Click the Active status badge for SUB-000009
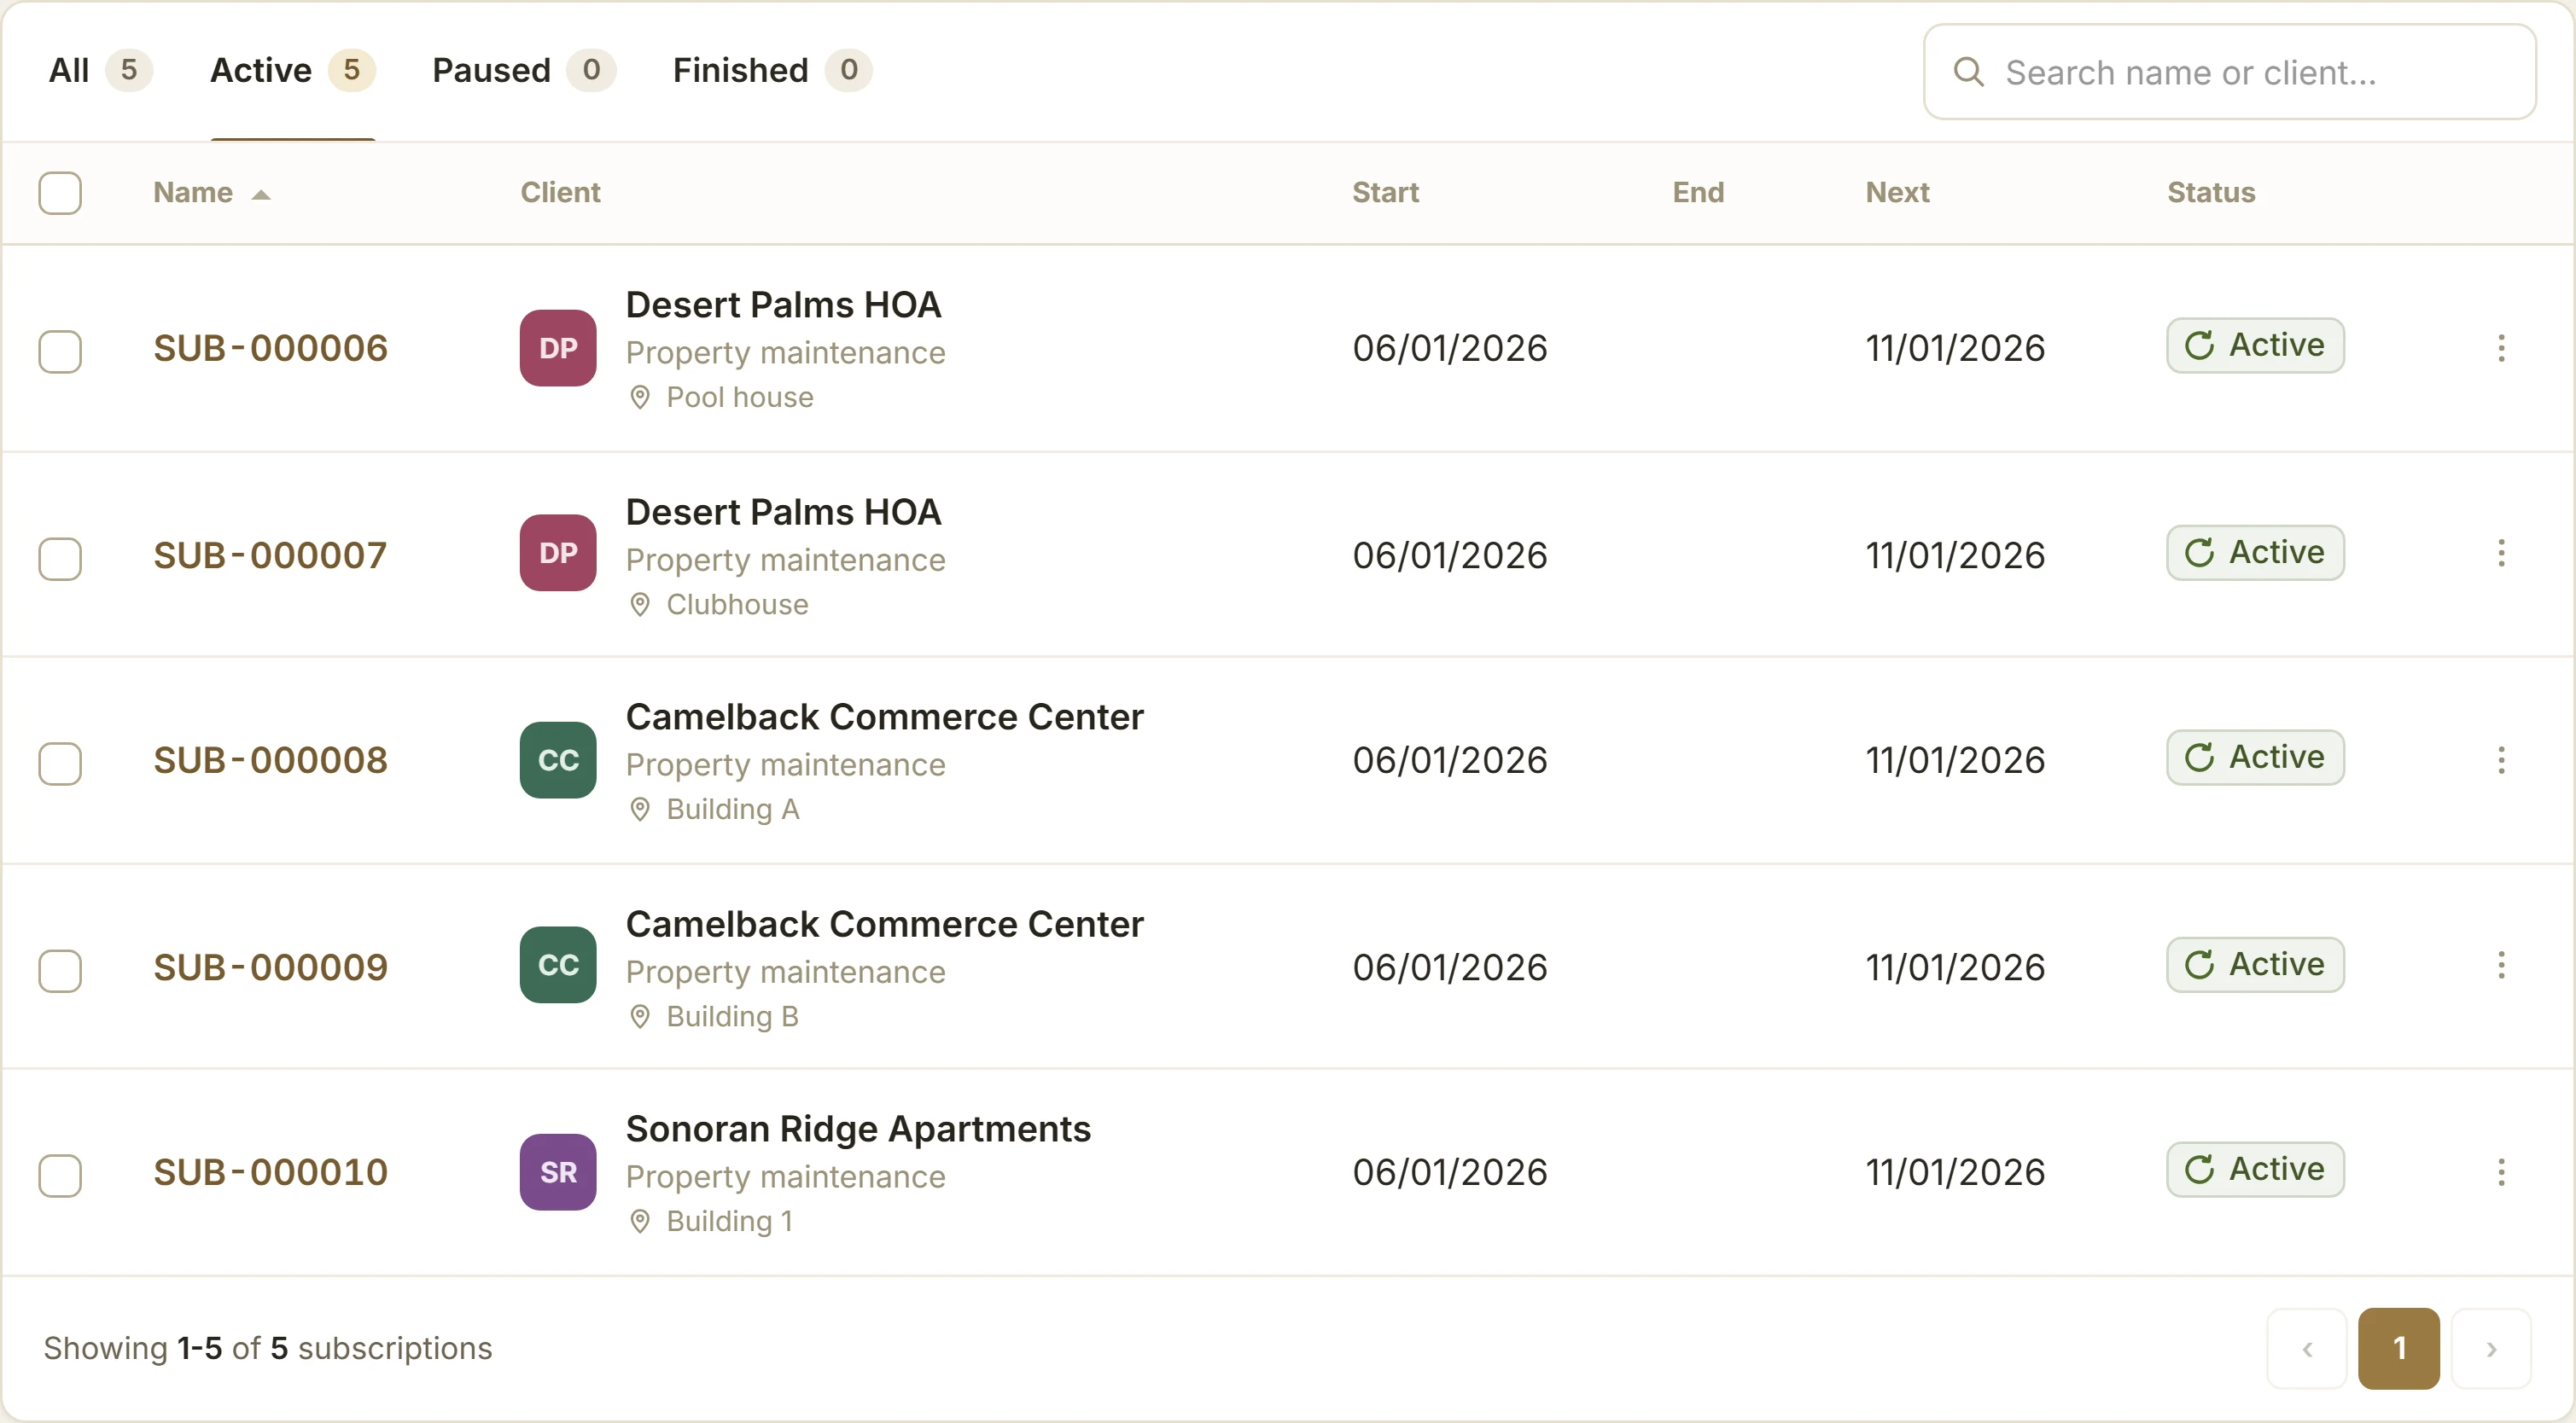Screen dimensions: 2576x1423 (x=2255, y=964)
